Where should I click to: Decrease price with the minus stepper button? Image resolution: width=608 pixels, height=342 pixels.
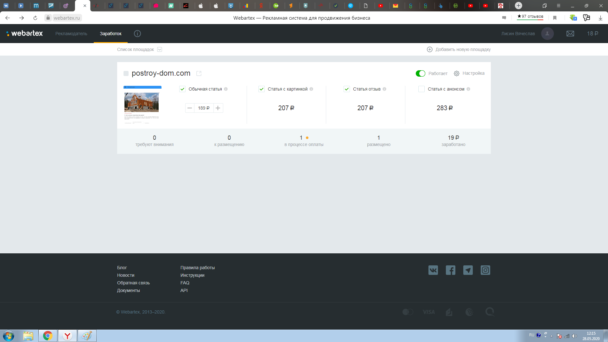click(190, 108)
